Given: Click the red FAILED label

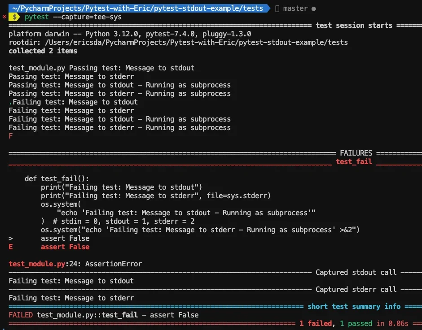Looking at the screenshot, I should pyautogui.click(x=21, y=315).
